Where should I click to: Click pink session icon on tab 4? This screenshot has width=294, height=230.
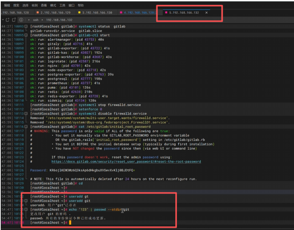(121, 12)
